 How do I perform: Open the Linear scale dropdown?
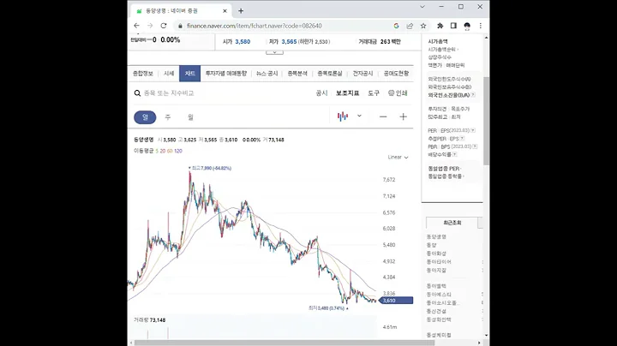click(398, 158)
